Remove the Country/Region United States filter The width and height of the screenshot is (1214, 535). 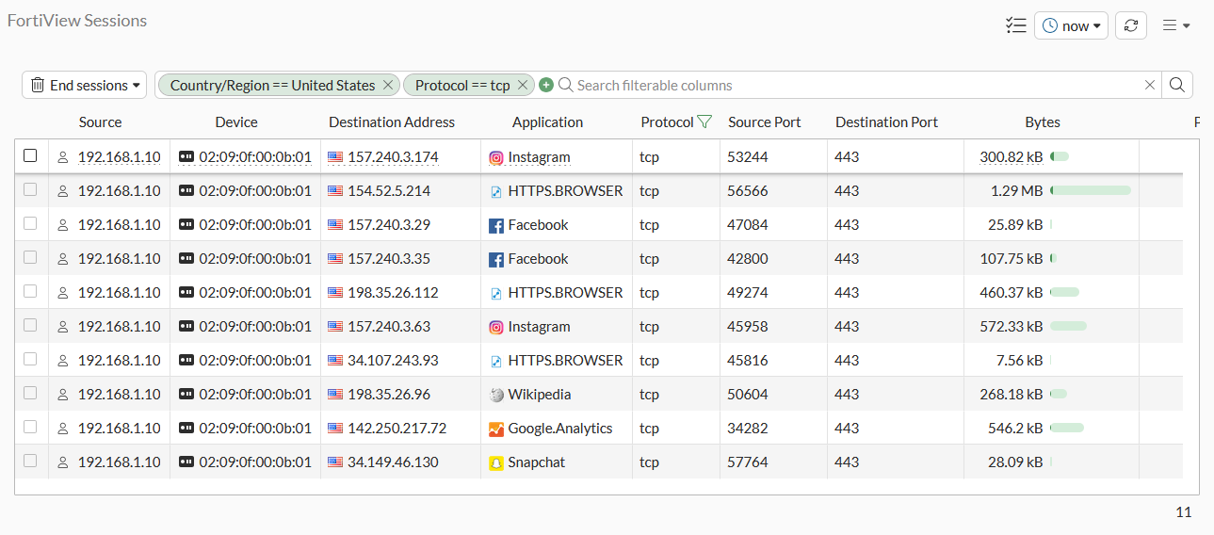(x=387, y=85)
